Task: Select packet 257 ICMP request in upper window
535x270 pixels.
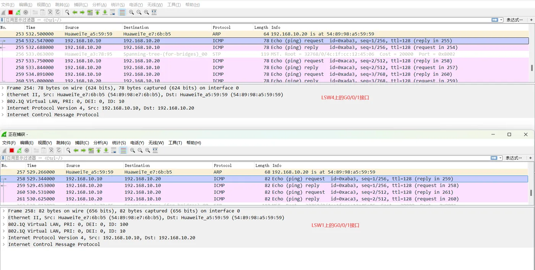Action: (x=264, y=61)
